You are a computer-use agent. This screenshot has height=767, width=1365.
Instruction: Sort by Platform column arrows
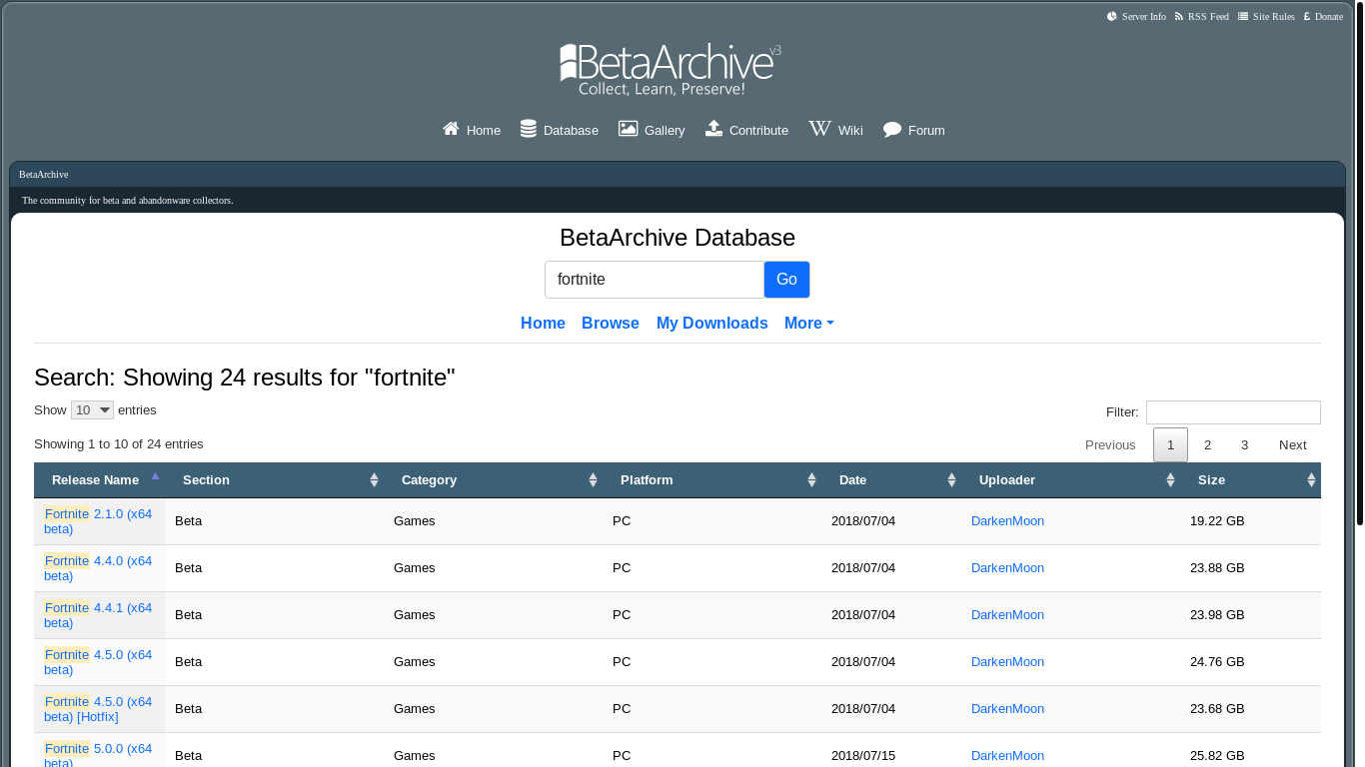(811, 480)
